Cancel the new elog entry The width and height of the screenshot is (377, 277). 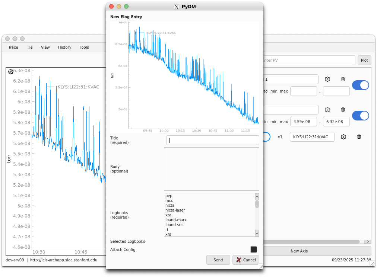[246, 260]
